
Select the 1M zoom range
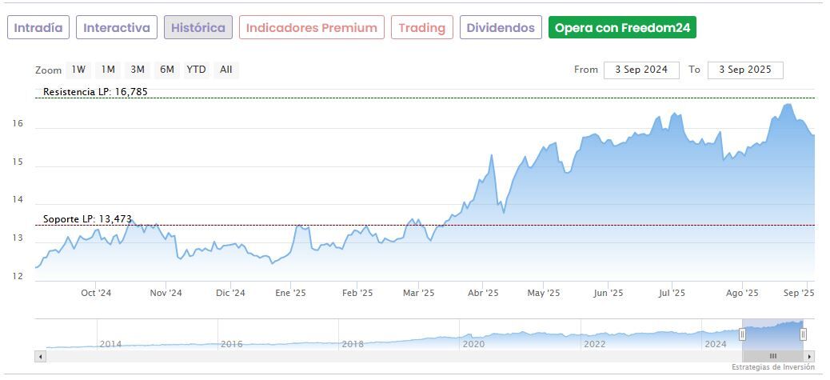point(108,70)
